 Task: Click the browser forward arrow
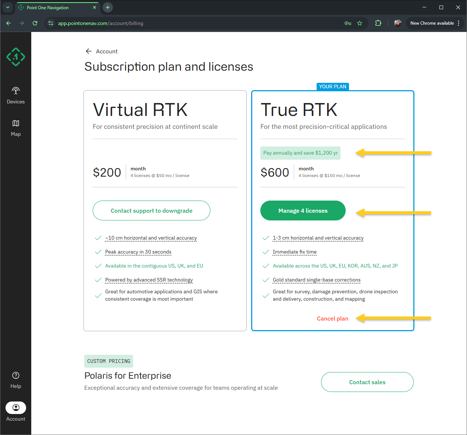point(22,23)
